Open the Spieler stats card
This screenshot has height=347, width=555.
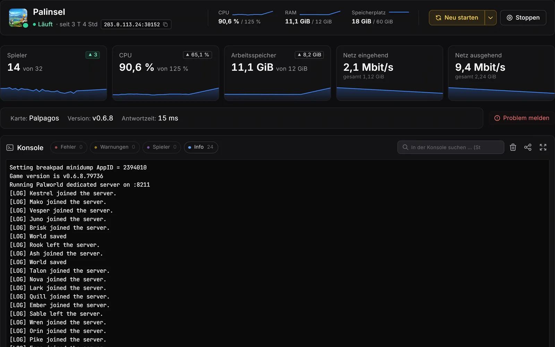tap(53, 73)
